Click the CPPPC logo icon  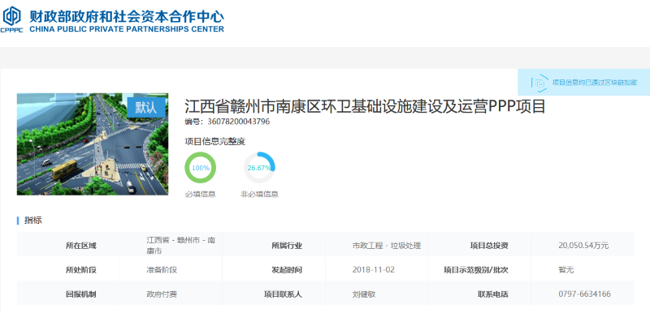[x=11, y=19]
